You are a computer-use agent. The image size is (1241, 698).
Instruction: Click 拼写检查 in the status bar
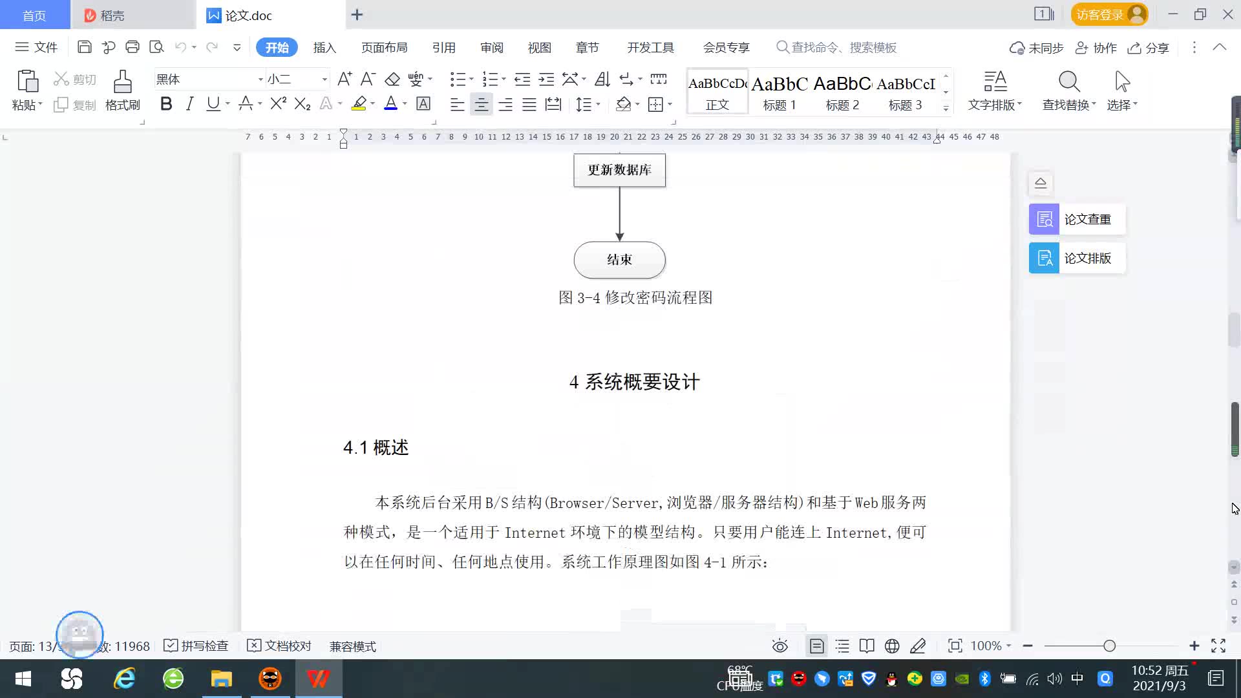(196, 646)
